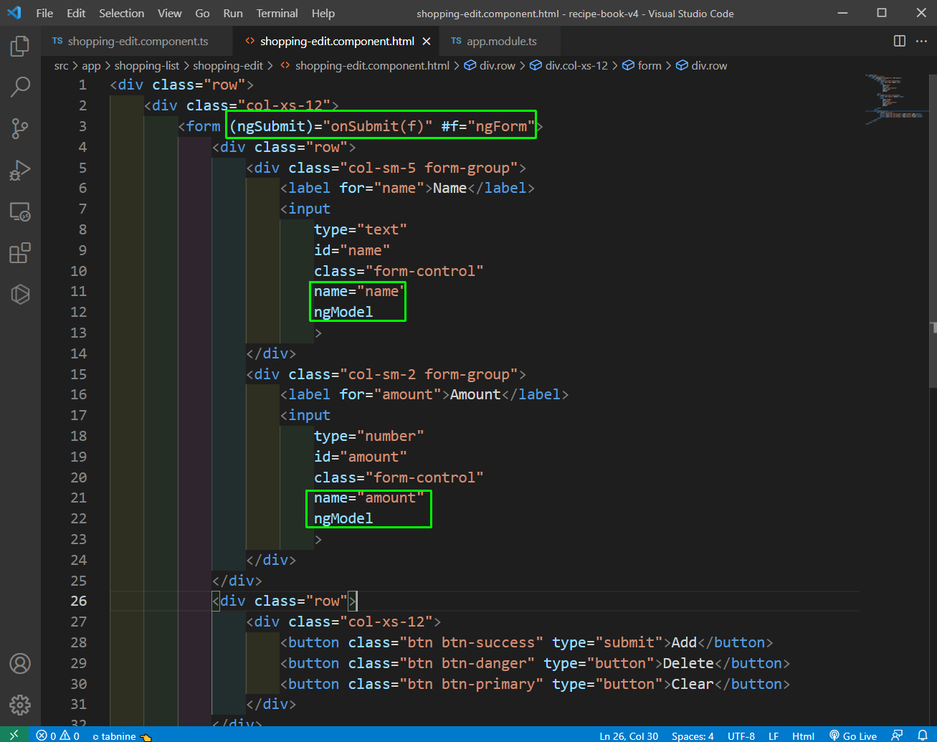Open the editor More Actions ellipsis

[922, 41]
